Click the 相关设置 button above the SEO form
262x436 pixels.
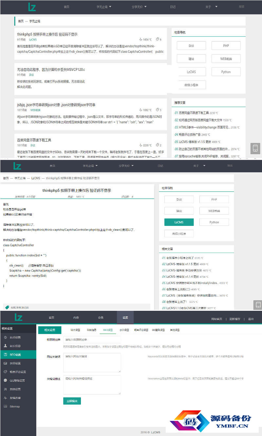(x=50, y=330)
